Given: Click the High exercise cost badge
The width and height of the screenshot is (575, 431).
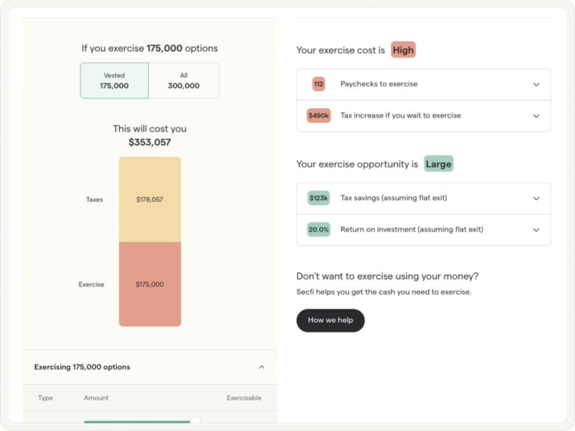Looking at the screenshot, I should click(403, 50).
